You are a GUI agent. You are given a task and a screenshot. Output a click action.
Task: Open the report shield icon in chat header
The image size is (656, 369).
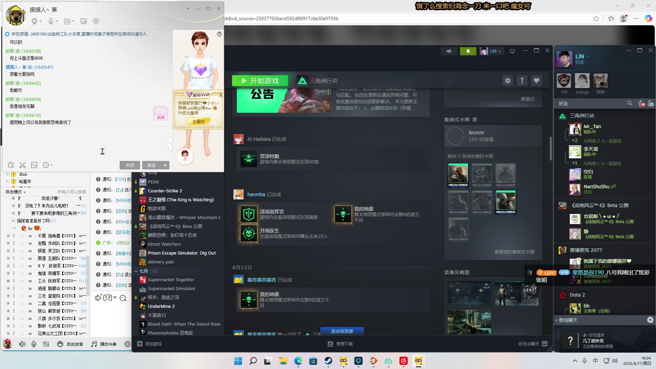(x=96, y=21)
